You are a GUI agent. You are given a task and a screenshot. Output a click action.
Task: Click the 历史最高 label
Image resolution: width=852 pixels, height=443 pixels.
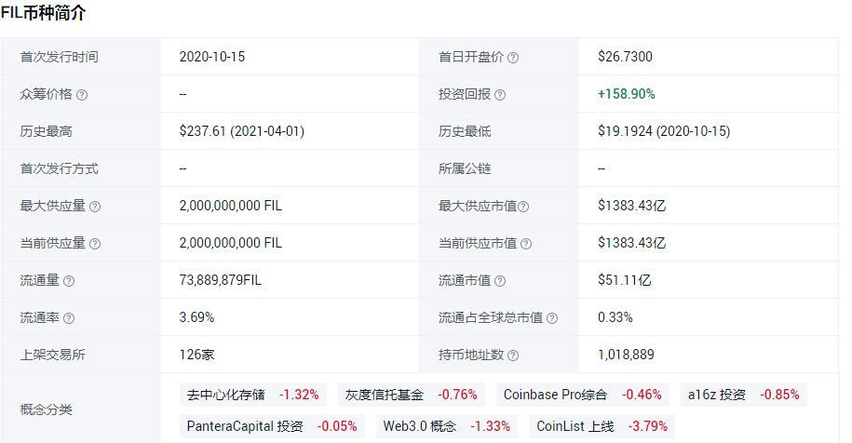pyautogui.click(x=47, y=131)
